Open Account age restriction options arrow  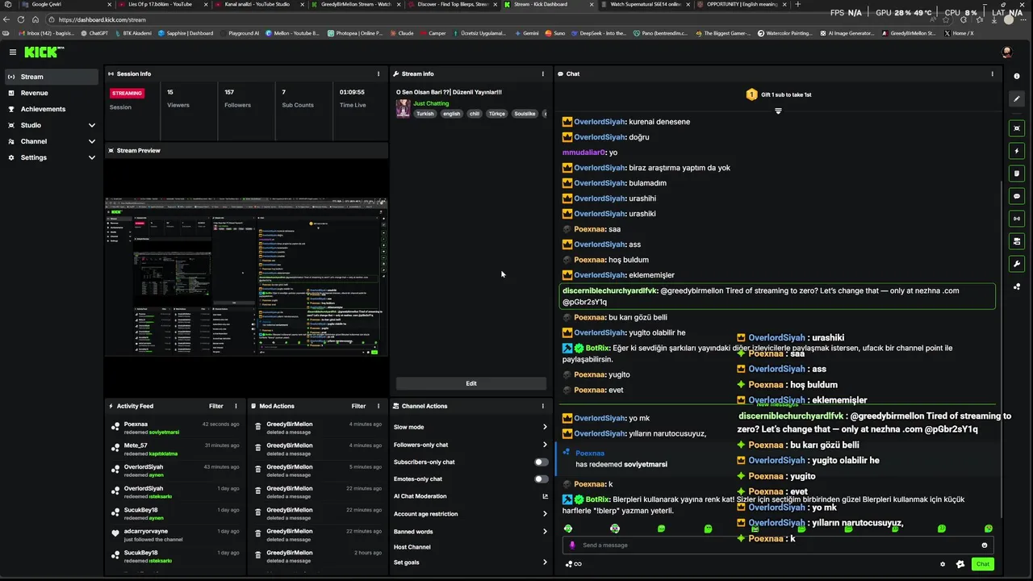(545, 514)
